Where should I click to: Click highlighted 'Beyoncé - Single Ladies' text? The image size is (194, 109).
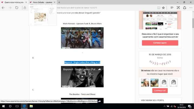[82, 62]
